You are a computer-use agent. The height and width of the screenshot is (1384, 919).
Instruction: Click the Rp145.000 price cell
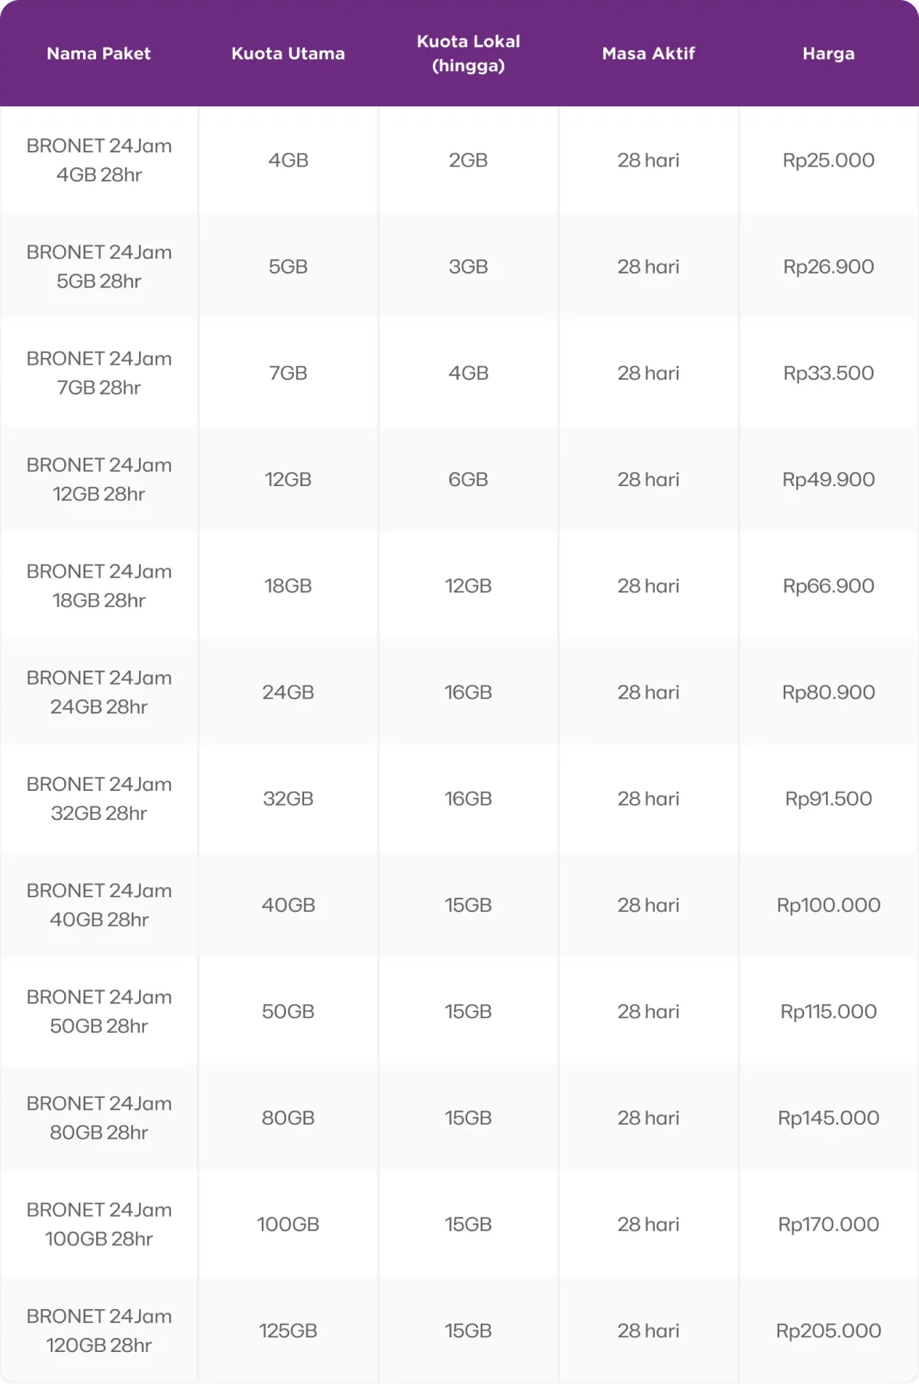coord(828,1118)
